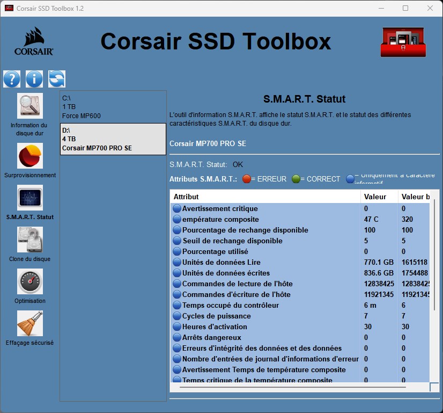Select Commandes d'écriture de l'hôte text
The width and height of the screenshot is (443, 413).
[x=236, y=294]
